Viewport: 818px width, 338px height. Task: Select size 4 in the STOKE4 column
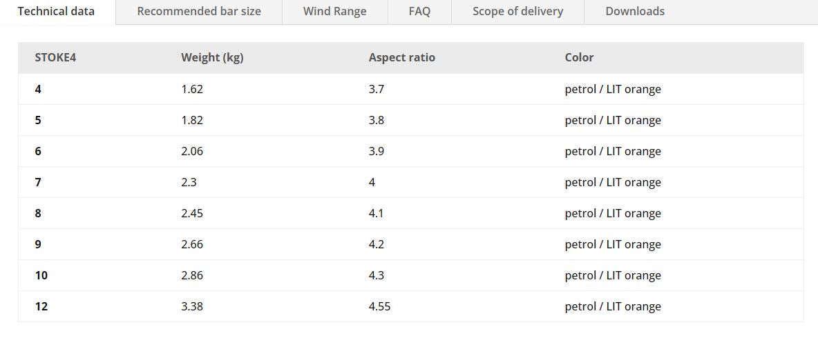click(38, 89)
